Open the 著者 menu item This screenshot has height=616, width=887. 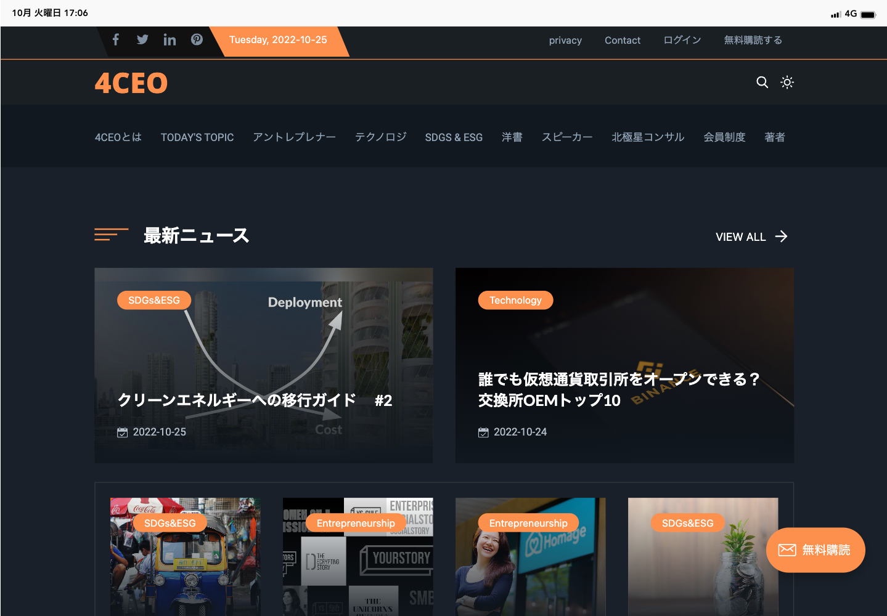point(775,137)
